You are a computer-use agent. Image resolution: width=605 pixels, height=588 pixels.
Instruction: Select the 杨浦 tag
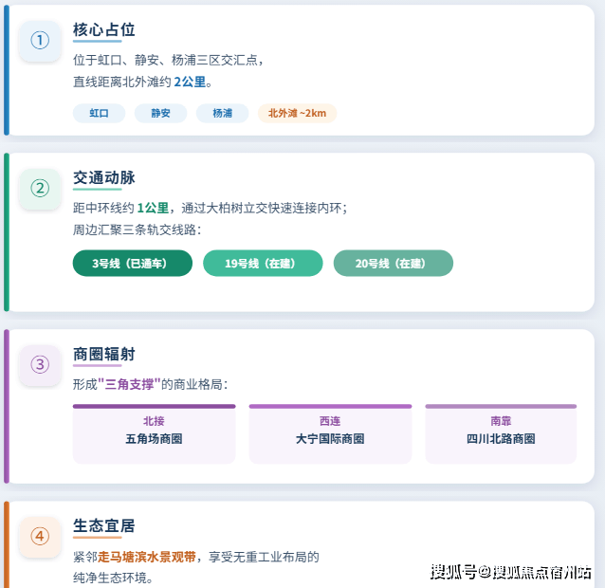[222, 114]
